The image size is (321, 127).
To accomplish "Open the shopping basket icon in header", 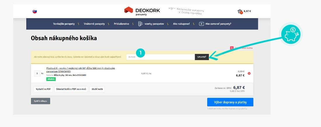I will tap(240, 11).
